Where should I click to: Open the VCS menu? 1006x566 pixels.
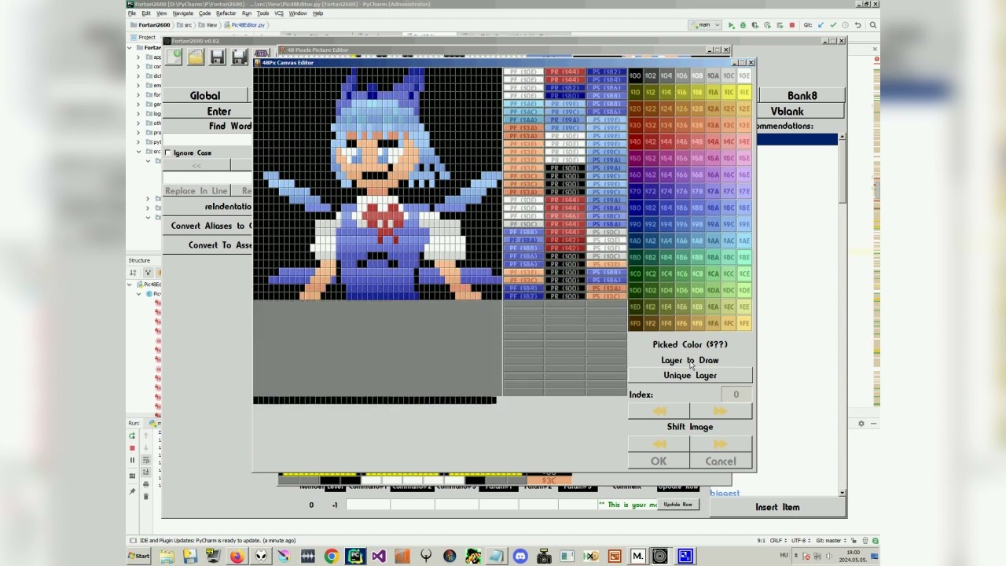pos(278,13)
